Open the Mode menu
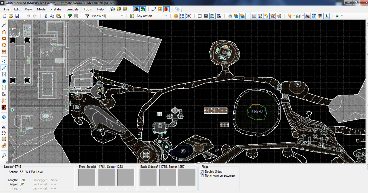This screenshot has height=193, width=368. pyautogui.click(x=41, y=9)
